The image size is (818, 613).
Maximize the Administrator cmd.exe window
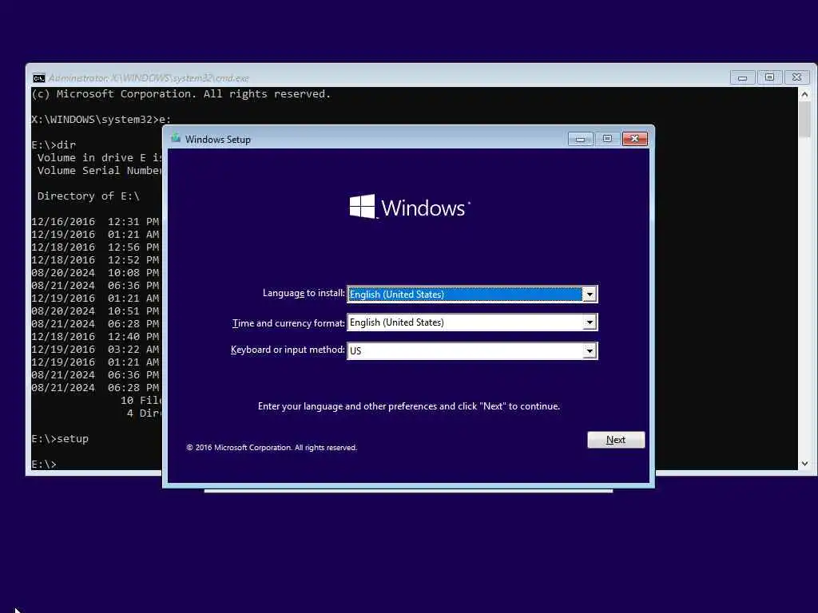point(769,77)
